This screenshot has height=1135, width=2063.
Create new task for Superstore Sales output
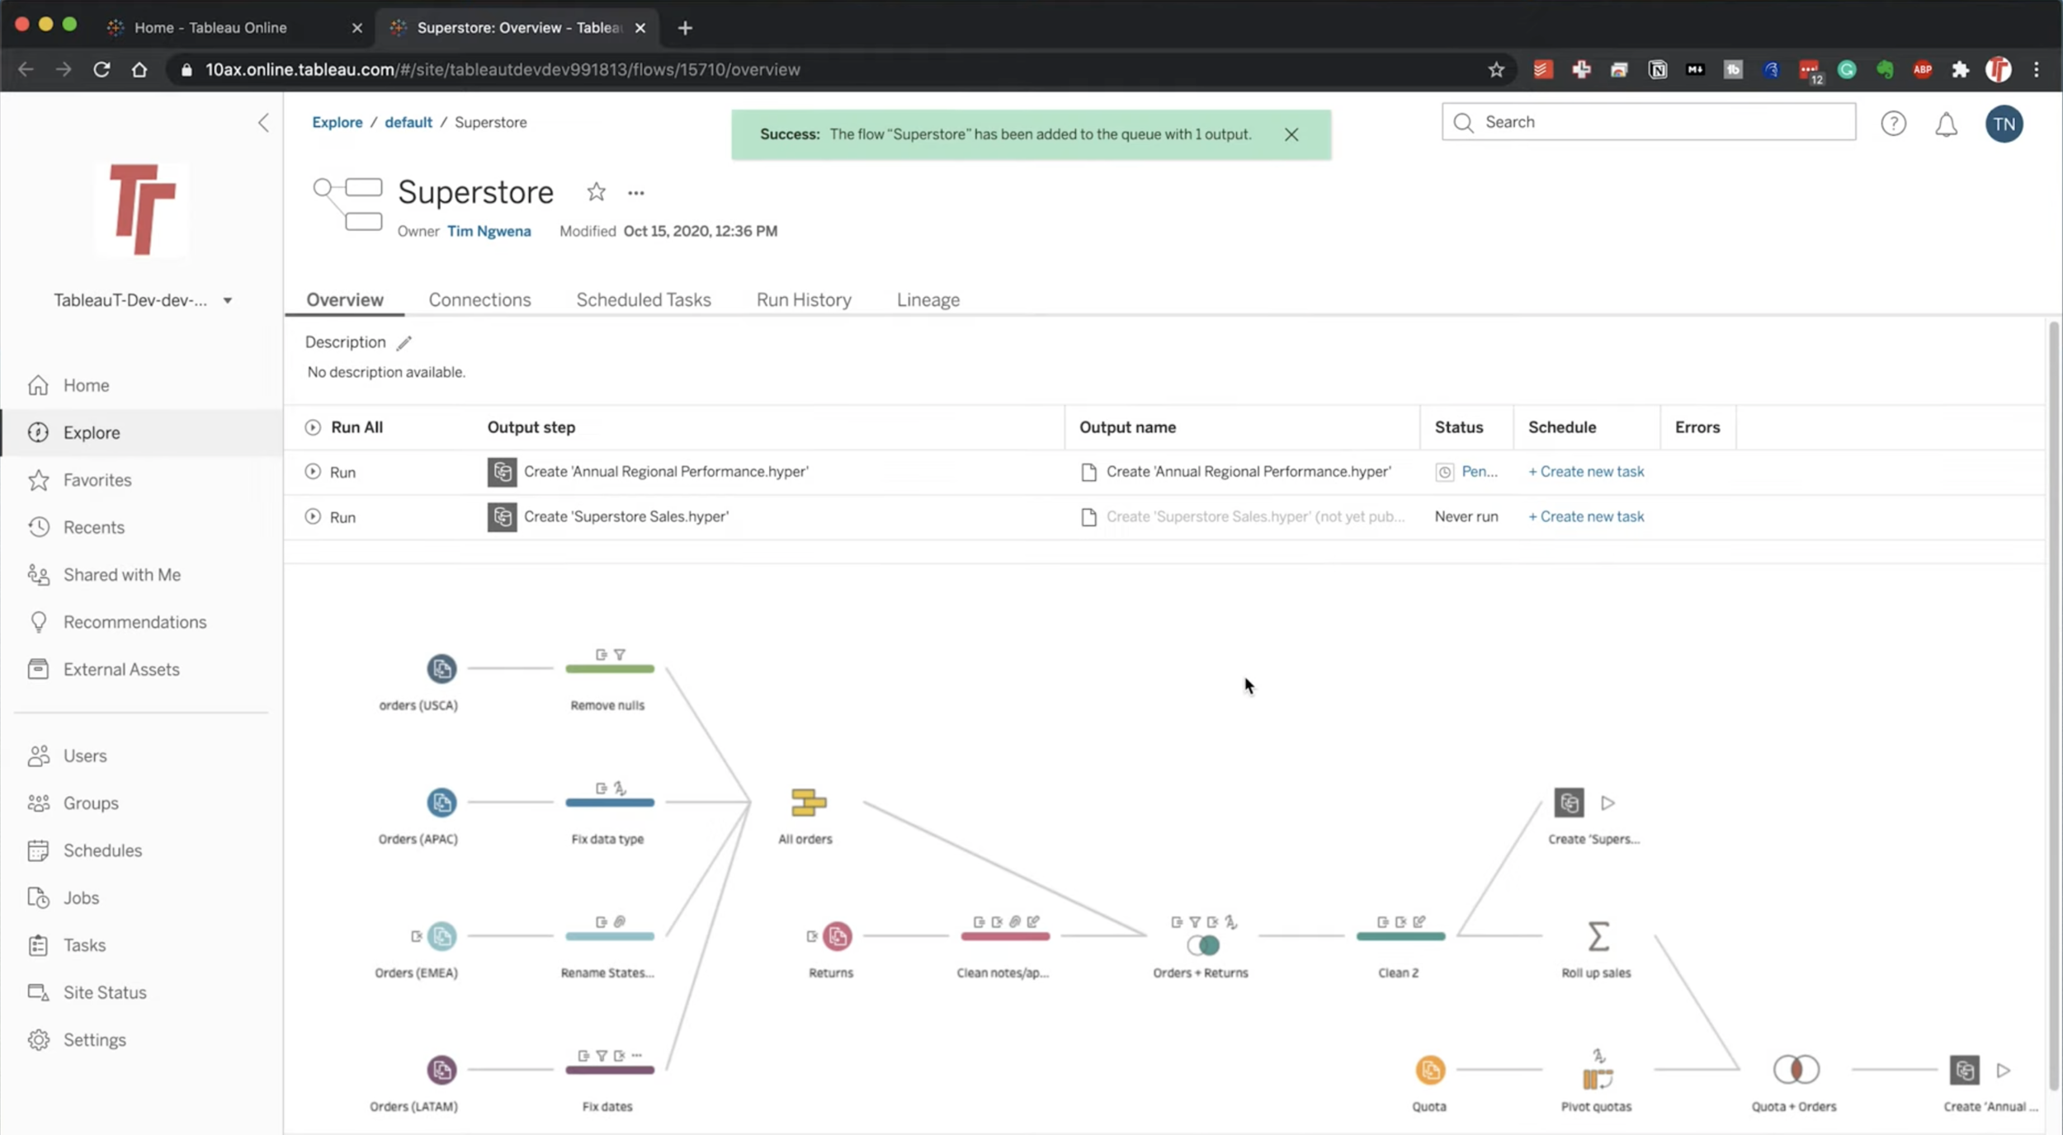pyautogui.click(x=1586, y=516)
